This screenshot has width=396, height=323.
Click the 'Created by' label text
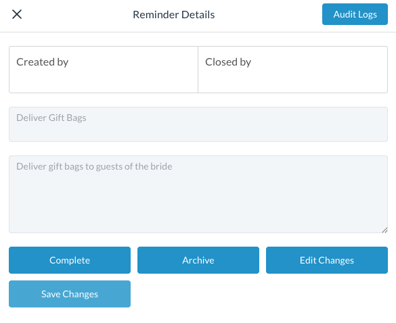pyautogui.click(x=43, y=62)
